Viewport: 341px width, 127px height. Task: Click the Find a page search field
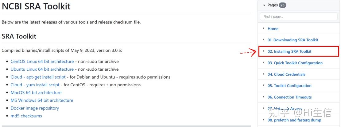coord(299,17)
